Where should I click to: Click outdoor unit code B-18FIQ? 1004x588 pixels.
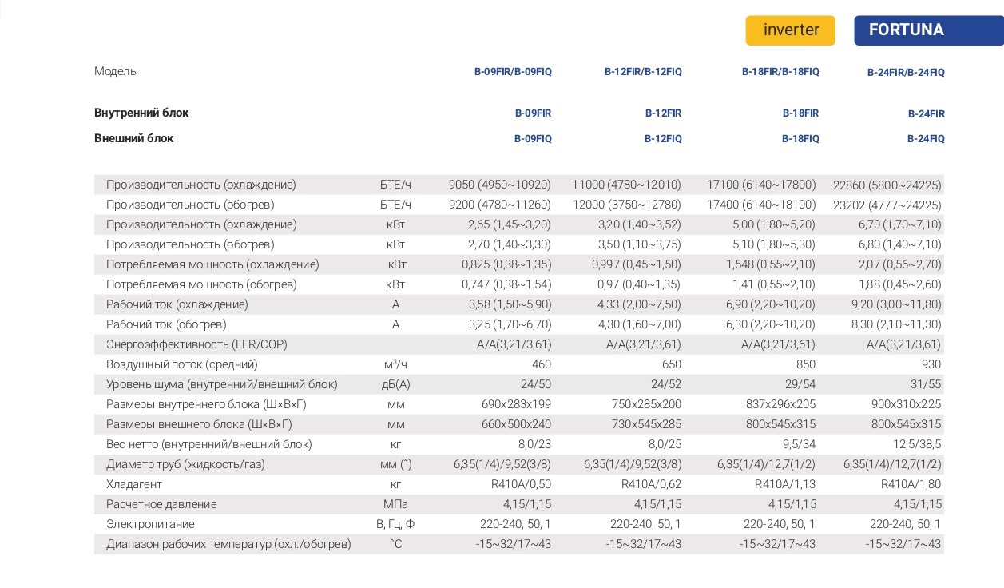point(800,138)
